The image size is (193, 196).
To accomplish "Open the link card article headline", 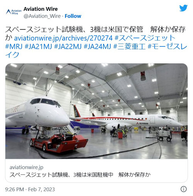I will [x=80, y=175].
